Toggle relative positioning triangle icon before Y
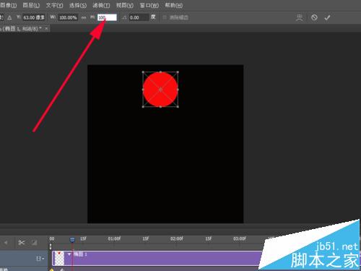The image size is (361, 271). coord(9,17)
